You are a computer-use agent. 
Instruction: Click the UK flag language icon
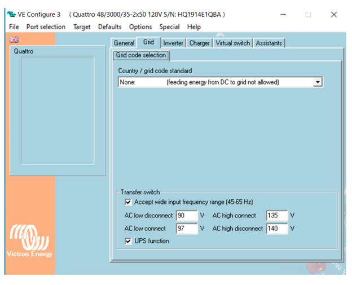point(14,39)
